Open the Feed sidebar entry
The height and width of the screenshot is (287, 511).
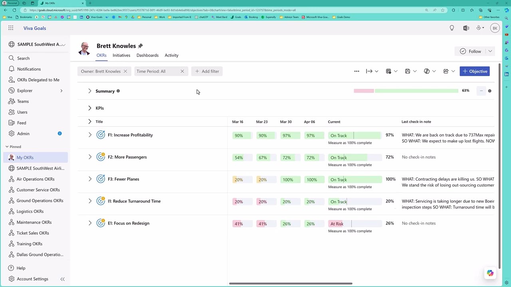point(22,123)
